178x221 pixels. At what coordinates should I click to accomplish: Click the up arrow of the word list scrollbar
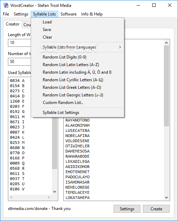click(x=166, y=43)
